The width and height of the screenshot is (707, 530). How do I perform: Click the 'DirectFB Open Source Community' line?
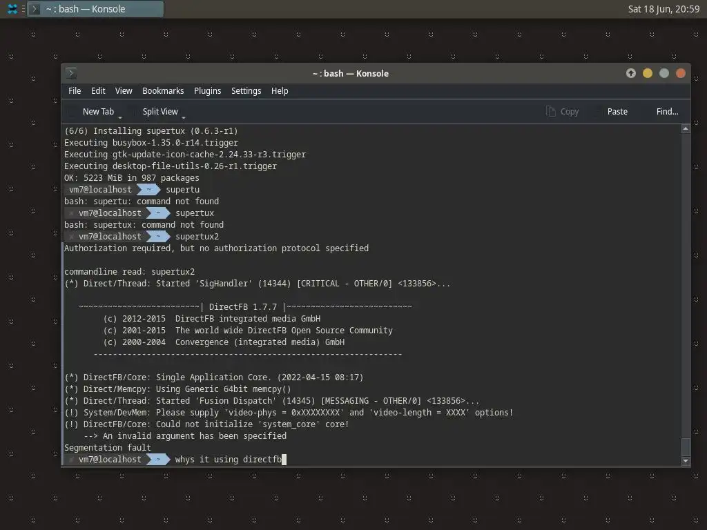click(x=248, y=331)
